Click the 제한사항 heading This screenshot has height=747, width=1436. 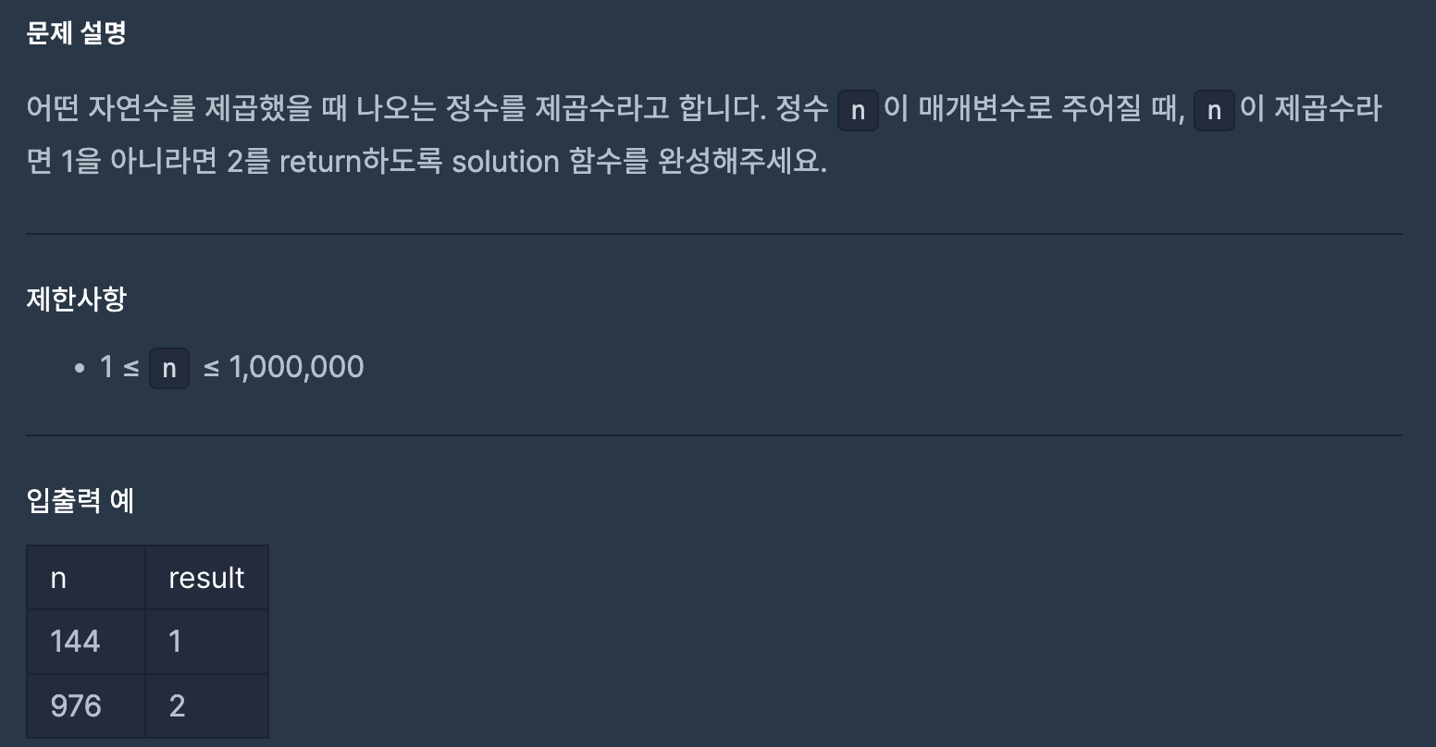point(76,299)
